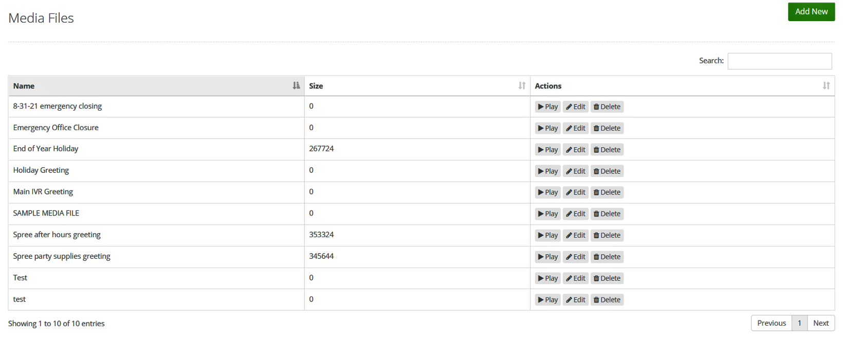Delete Spree after hours greeting
This screenshot has width=843, height=337.
coord(607,235)
